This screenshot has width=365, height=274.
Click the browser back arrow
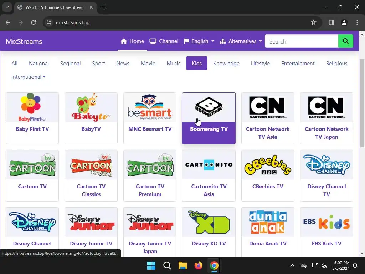pos(8,22)
